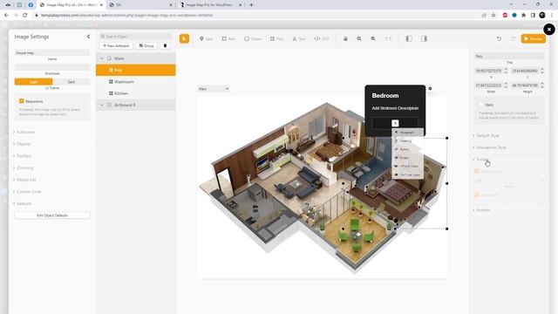558x314 pixels.
Task: Select the Main artboard row
Action: [x=136, y=58]
